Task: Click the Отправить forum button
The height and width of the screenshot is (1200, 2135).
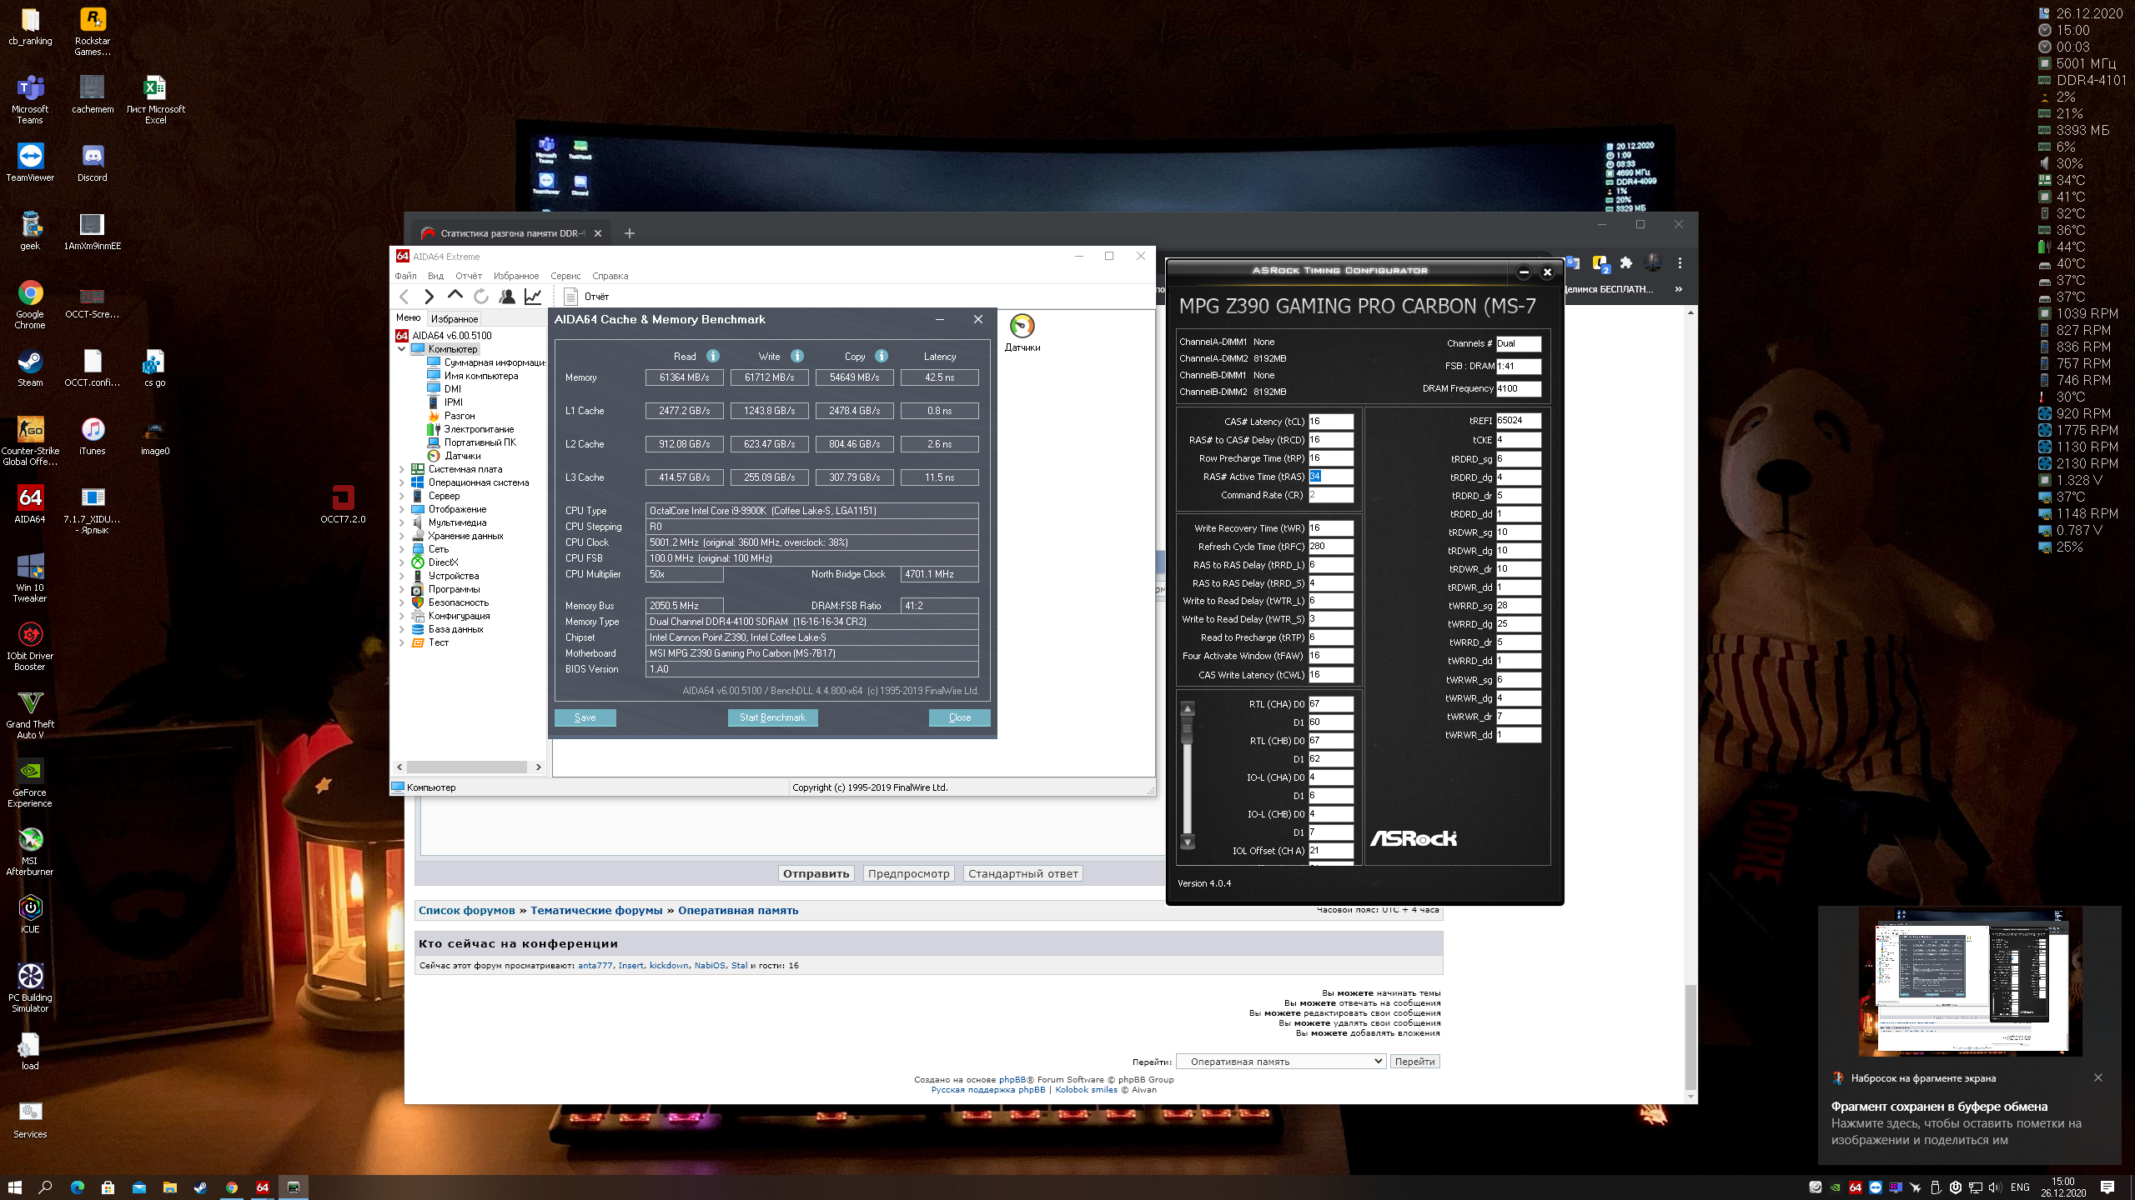Action: [x=816, y=873]
